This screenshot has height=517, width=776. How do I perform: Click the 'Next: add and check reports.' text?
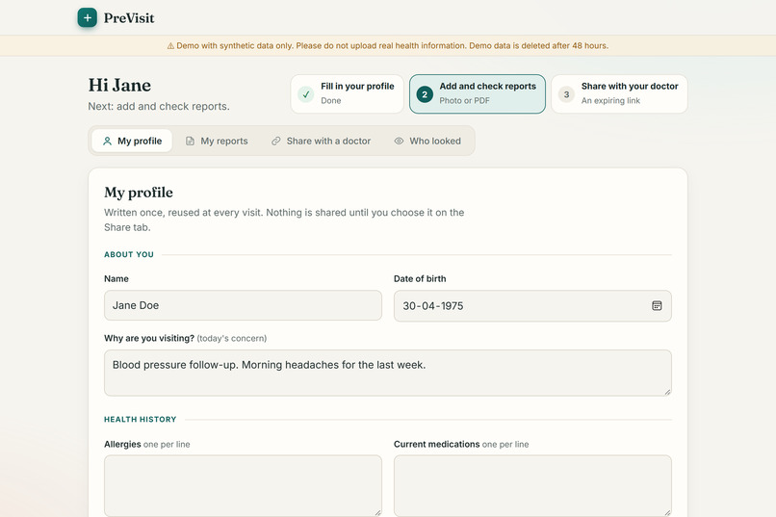[159, 106]
